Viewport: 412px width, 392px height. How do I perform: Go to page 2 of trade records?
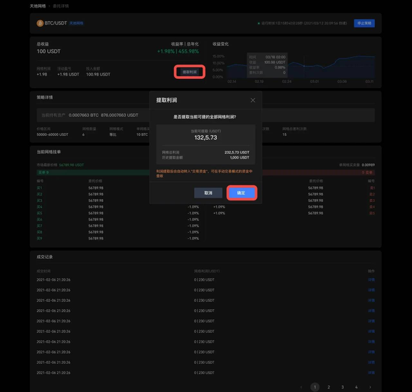point(328,387)
